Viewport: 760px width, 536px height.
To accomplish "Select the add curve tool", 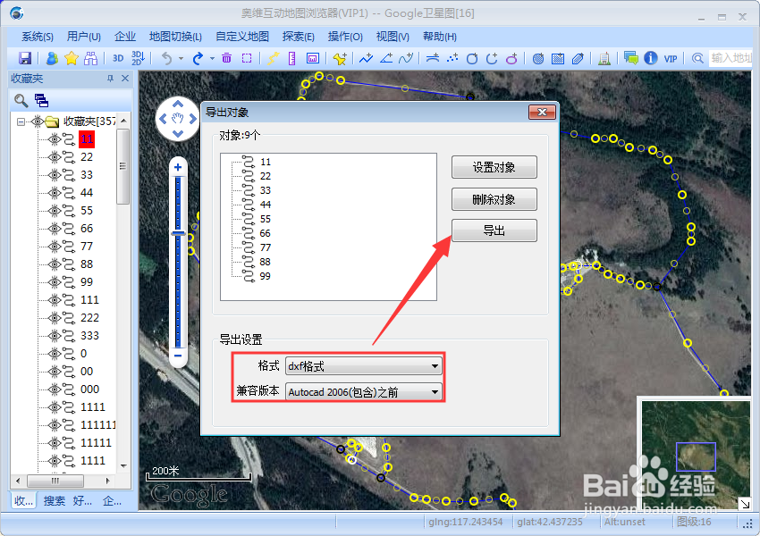I will pyautogui.click(x=406, y=59).
